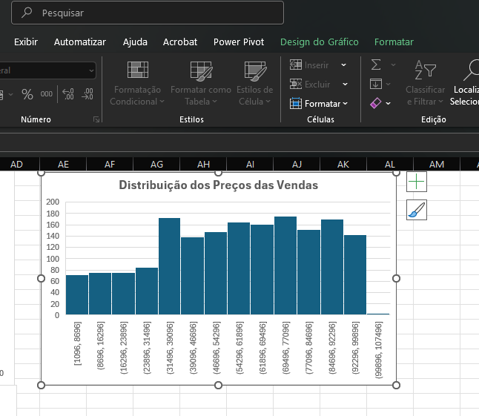Select column AL header
Image resolution: width=479 pixels, height=416 pixels.
[x=390, y=165]
